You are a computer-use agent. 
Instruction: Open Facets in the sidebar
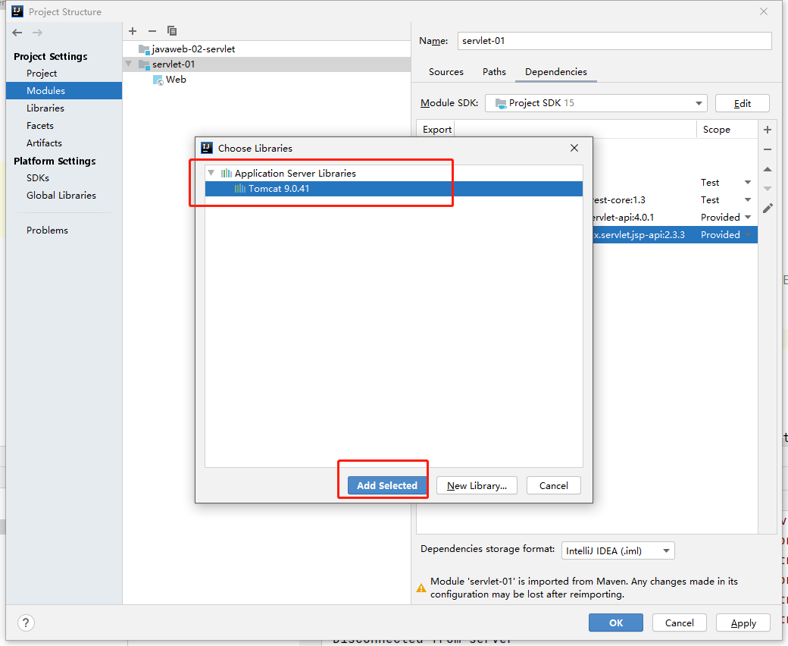39,126
